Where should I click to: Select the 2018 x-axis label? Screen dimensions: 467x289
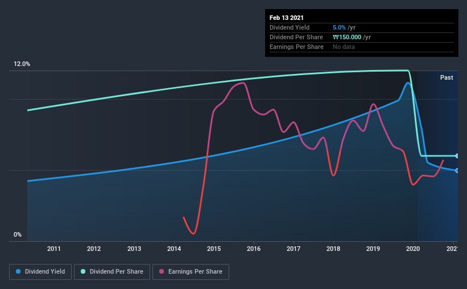pos(333,249)
